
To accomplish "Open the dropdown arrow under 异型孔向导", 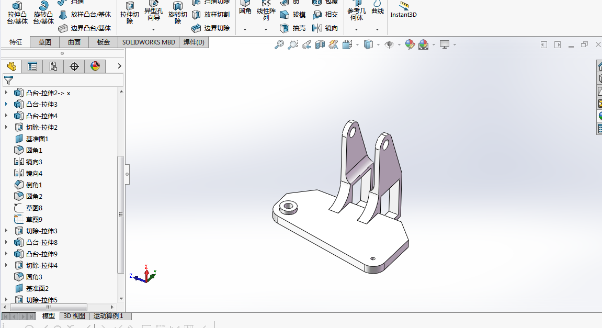I will click(x=153, y=29).
